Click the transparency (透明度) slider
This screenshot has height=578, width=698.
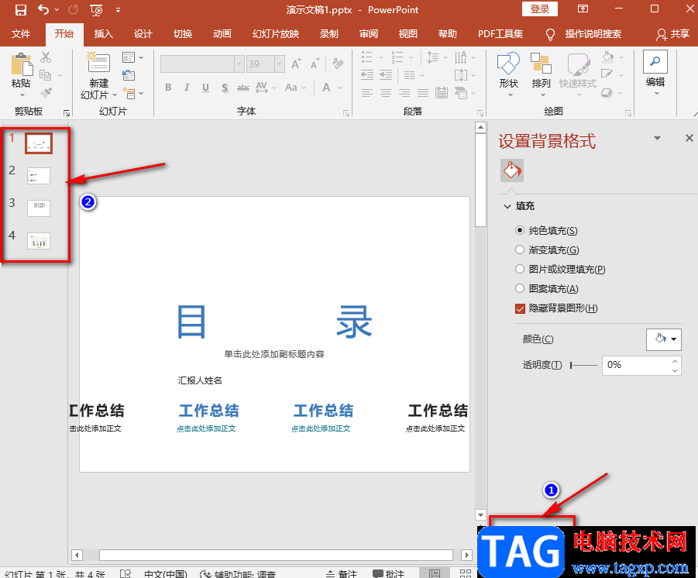point(584,364)
